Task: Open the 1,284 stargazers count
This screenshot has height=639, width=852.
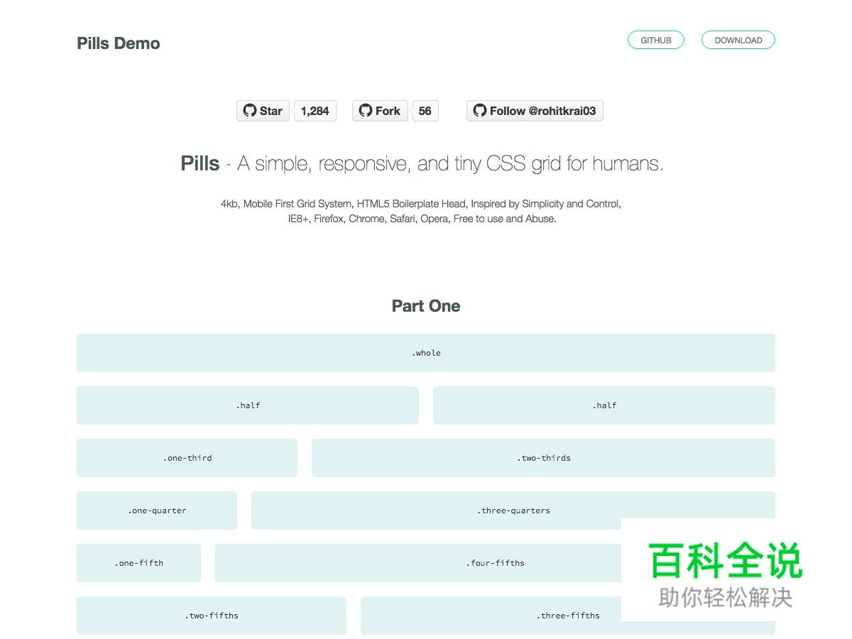Action: 315,111
